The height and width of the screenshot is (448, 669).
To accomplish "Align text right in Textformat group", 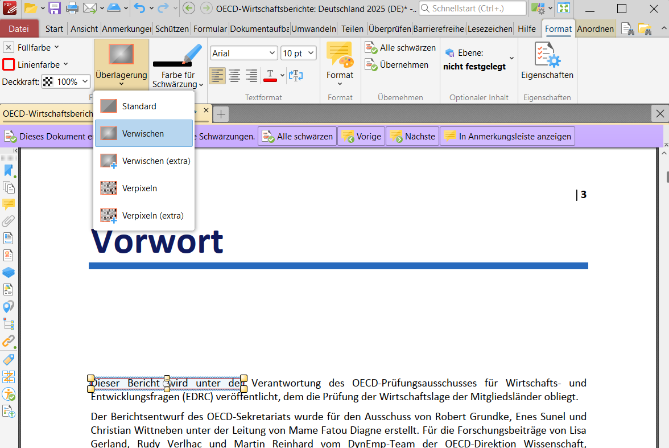I will (251, 75).
